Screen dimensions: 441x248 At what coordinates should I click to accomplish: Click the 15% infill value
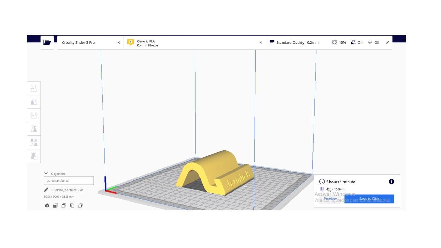coord(342,43)
